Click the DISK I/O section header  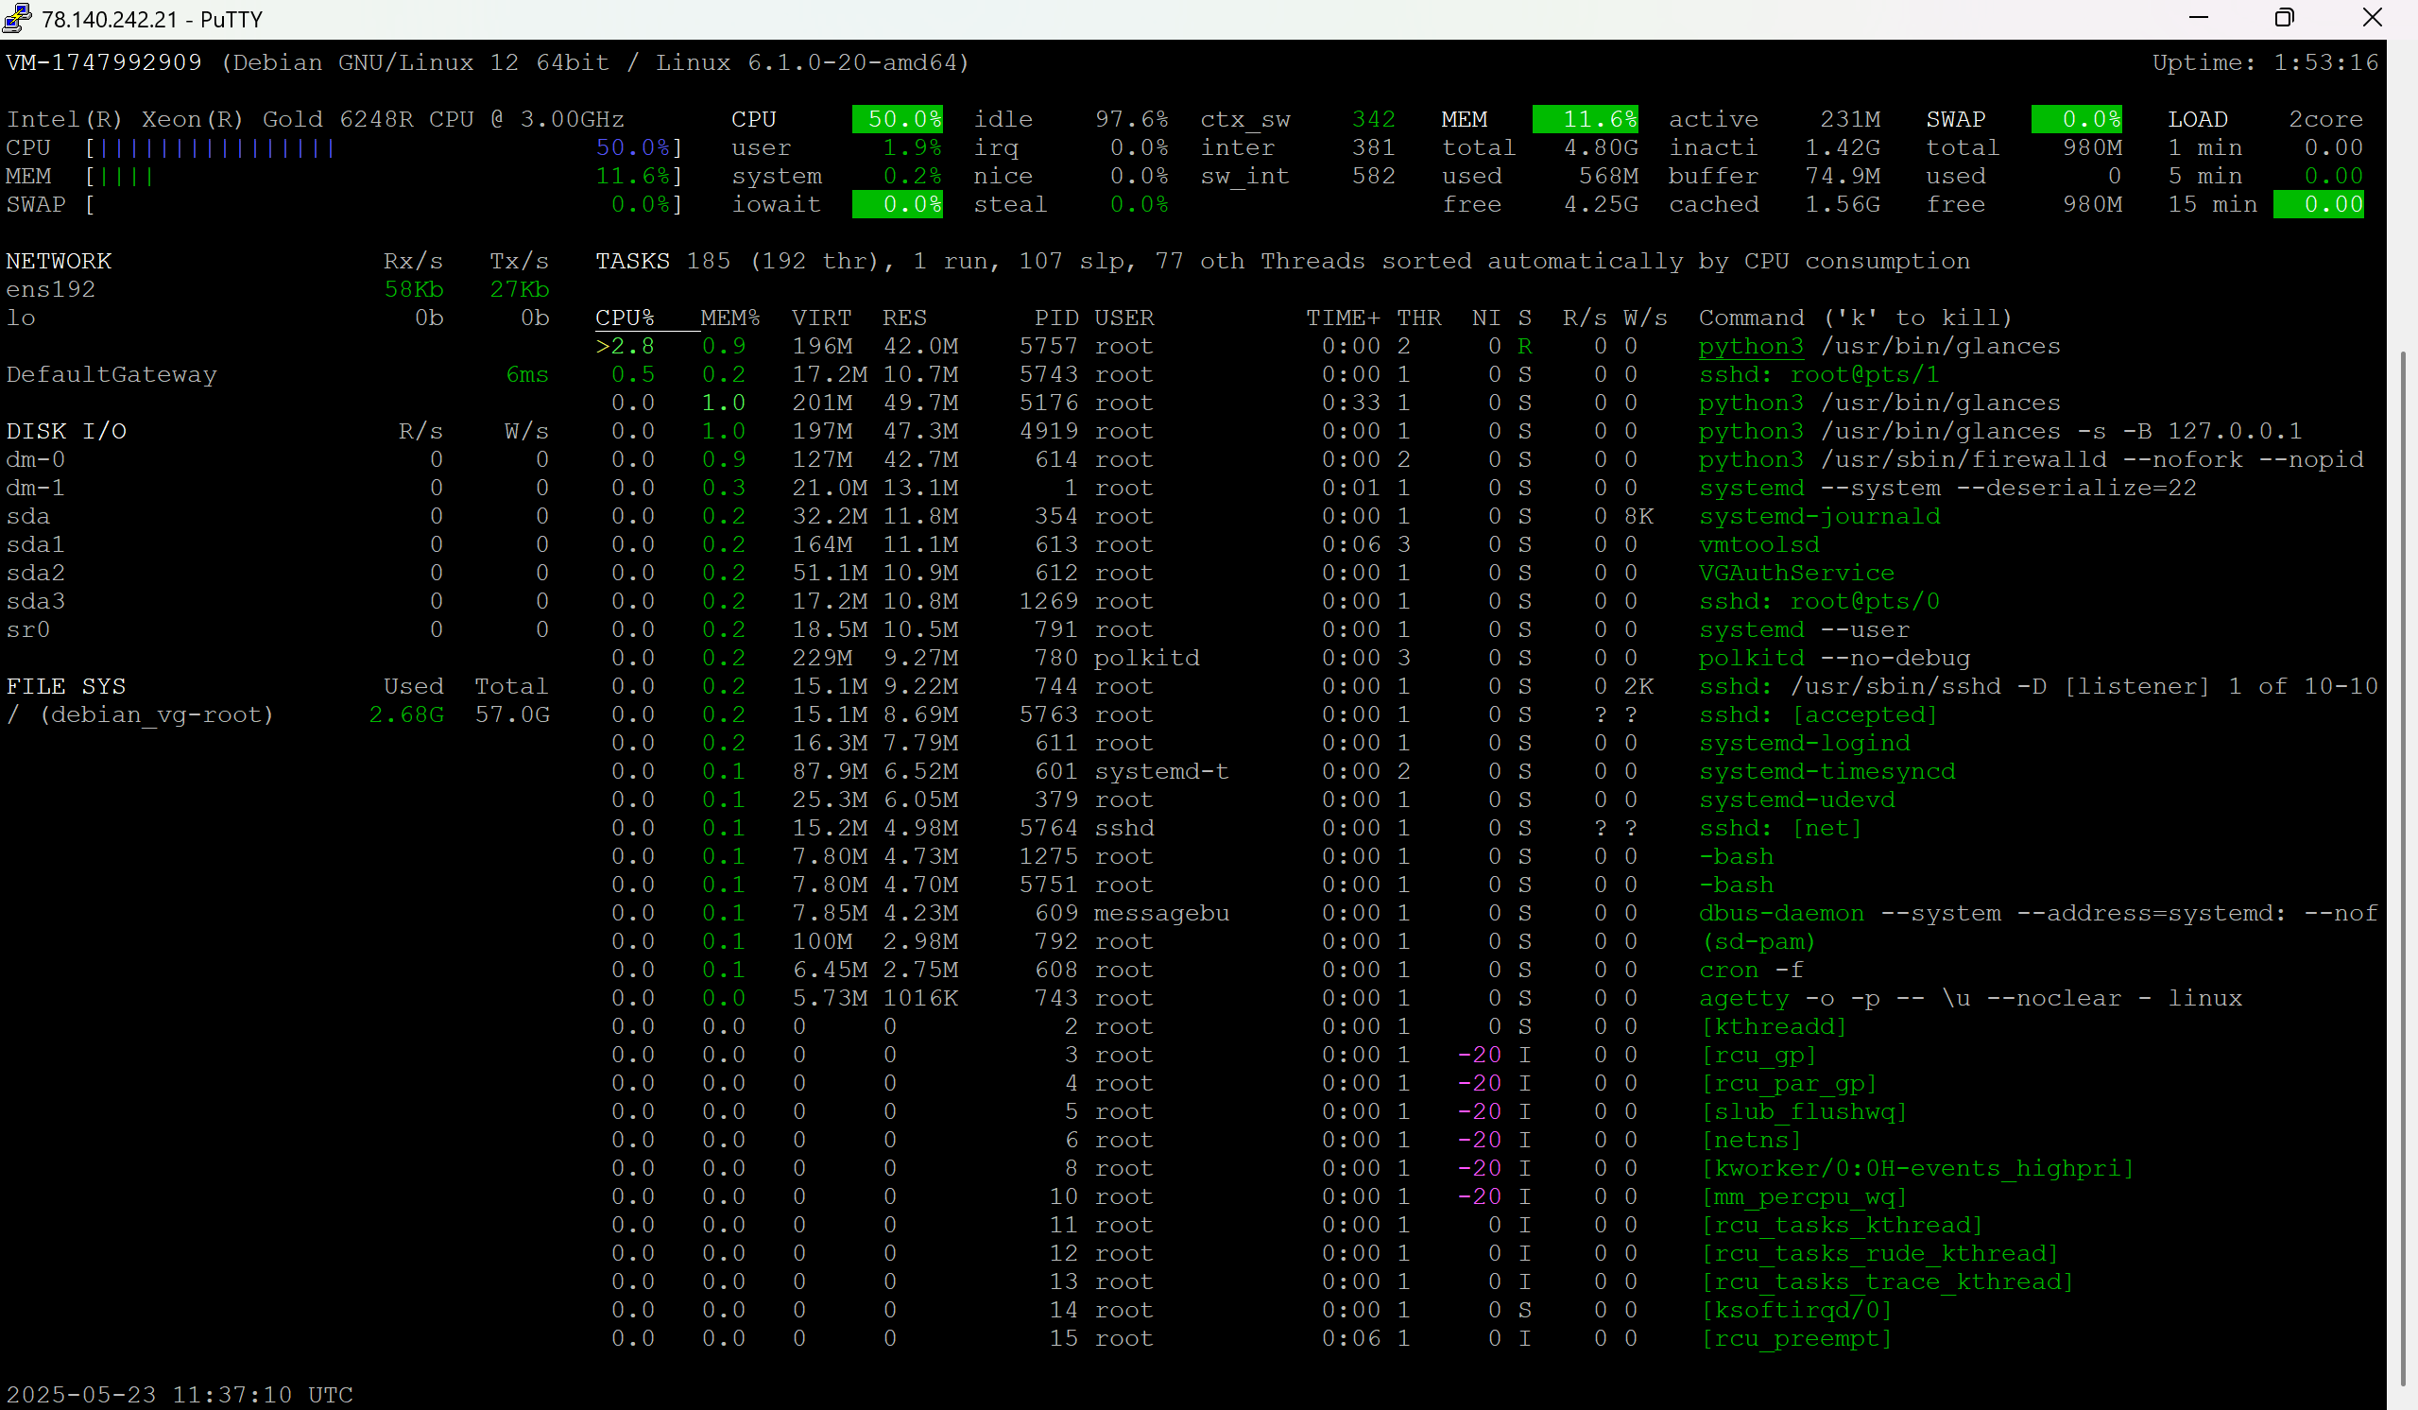66,431
